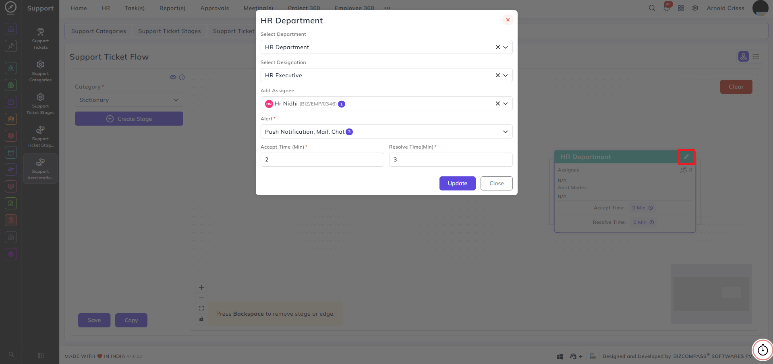Open the more menu ellipsis in top nav

pos(388,8)
